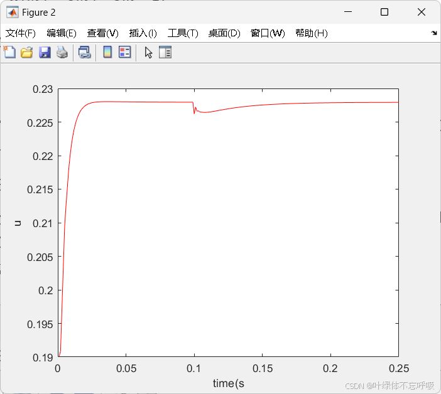Open the 桌面(D) menu

tap(224, 33)
